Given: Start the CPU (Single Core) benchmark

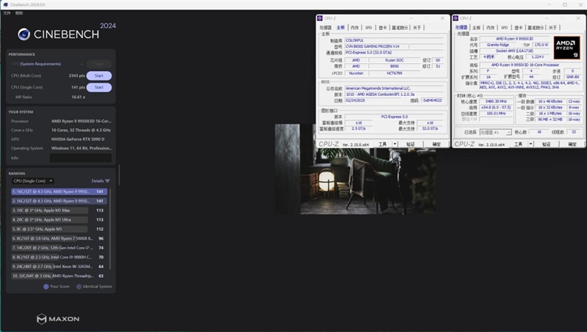Looking at the screenshot, I should (x=101, y=87).
